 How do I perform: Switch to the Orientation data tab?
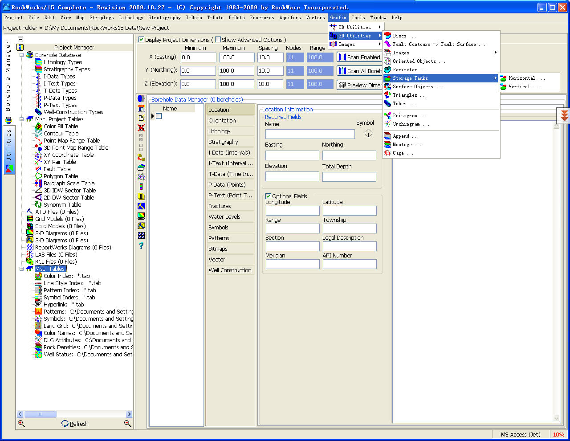(x=230, y=120)
